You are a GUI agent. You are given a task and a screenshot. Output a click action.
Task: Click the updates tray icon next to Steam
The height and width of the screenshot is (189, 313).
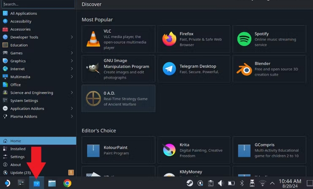coord(200,183)
